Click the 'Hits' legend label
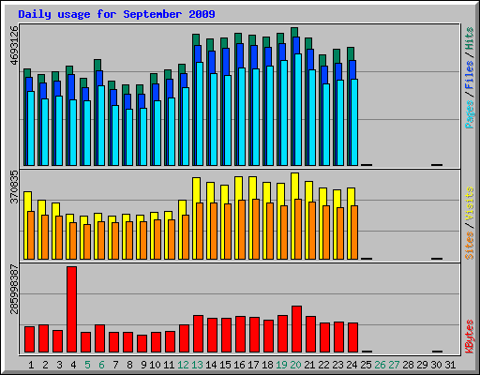The height and width of the screenshot is (375, 480). [470, 39]
